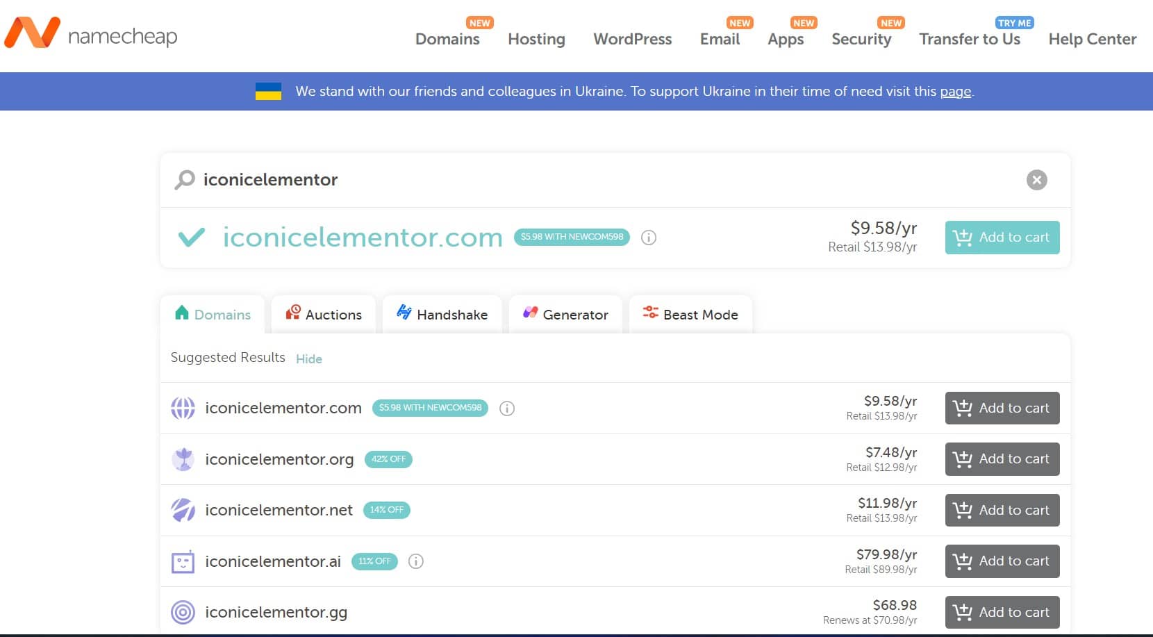Open the Help Center menu

click(1093, 39)
